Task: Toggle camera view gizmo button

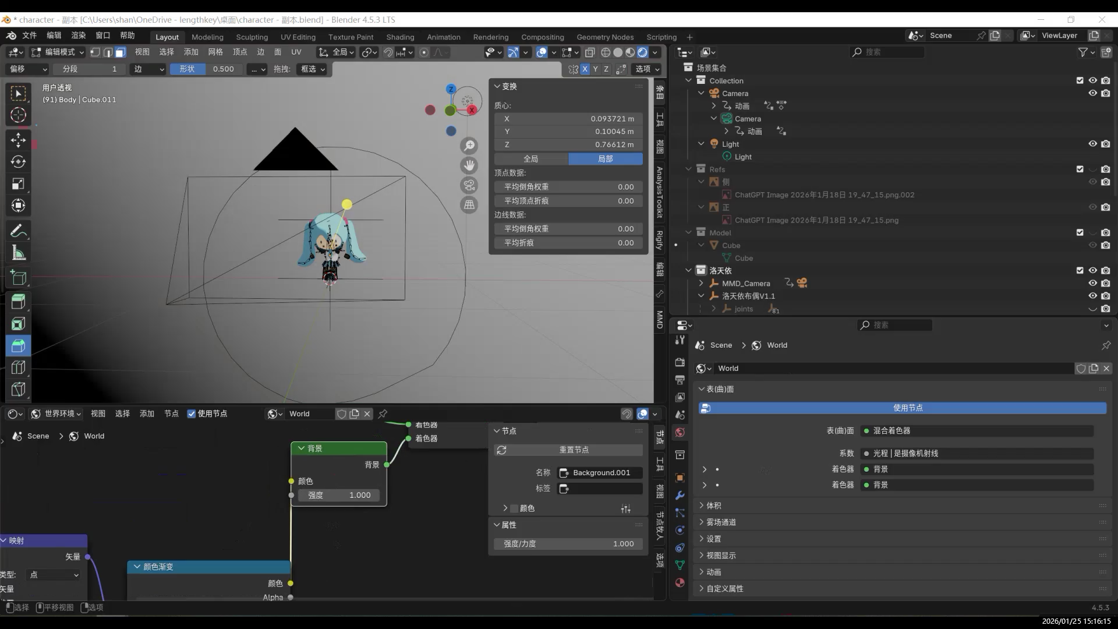Action: pyautogui.click(x=469, y=185)
